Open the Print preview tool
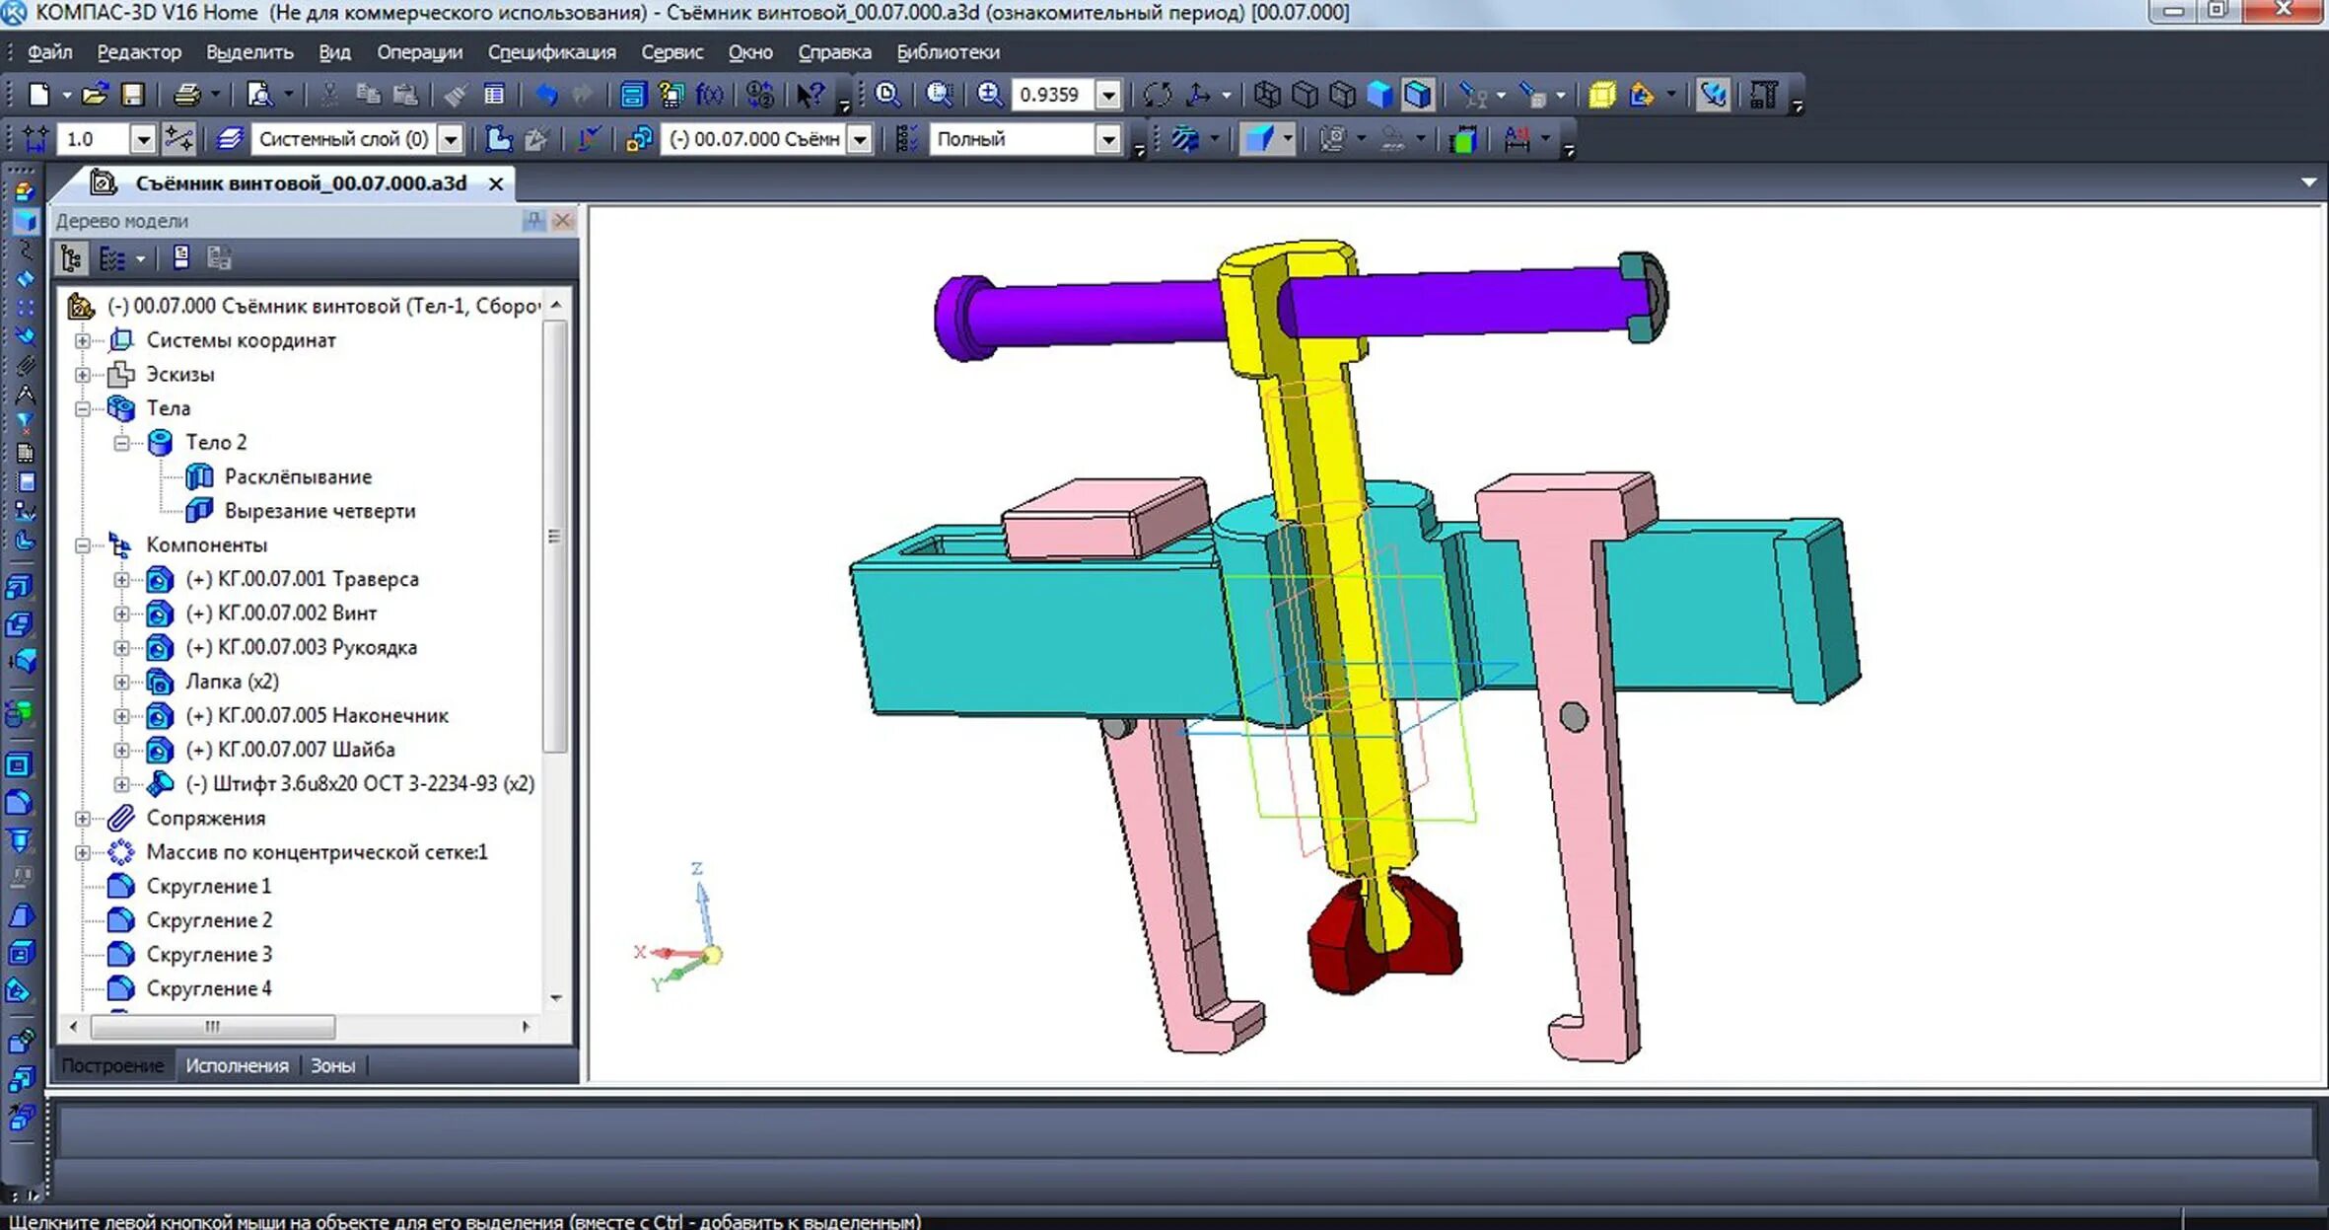The image size is (2329, 1230). point(258,95)
